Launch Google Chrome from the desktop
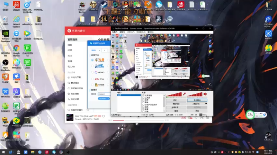Screen dimensions: 277x155 click(16, 50)
